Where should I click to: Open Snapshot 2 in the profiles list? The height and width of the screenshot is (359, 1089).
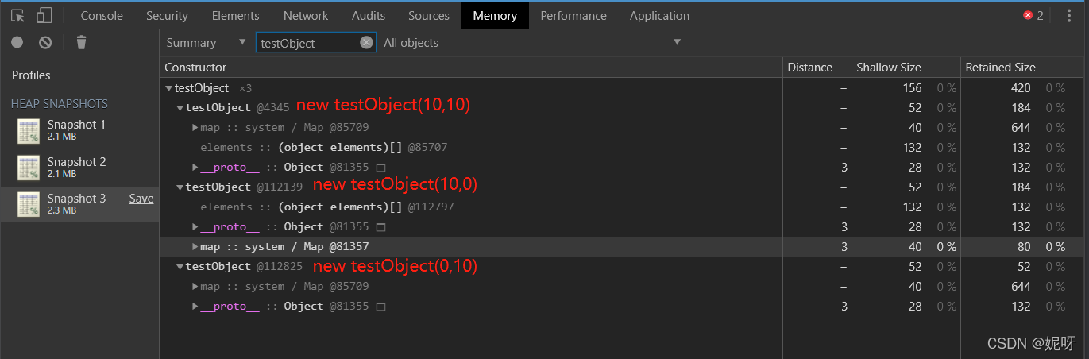point(76,162)
